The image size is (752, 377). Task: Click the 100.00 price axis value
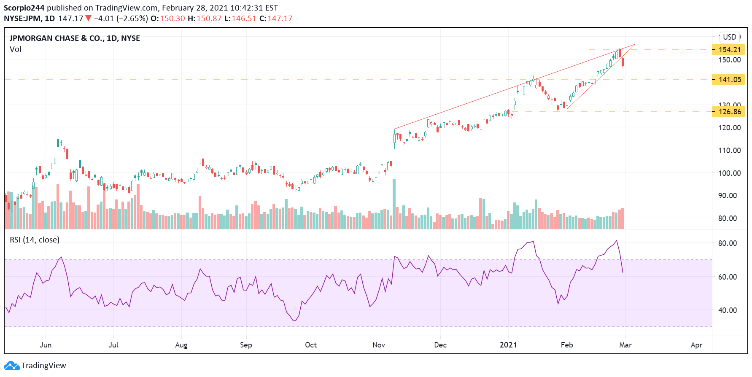click(x=730, y=173)
